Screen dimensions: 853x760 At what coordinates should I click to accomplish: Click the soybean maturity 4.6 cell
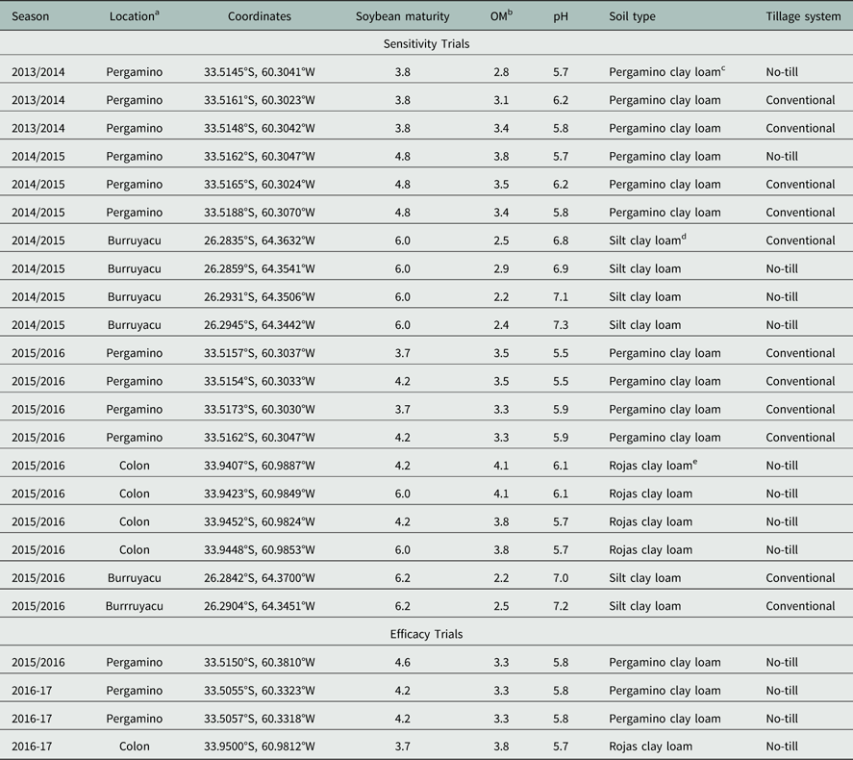click(402, 663)
